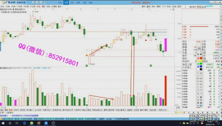
Task: Expand the 多周期 period selector
Action: tap(54, 6)
